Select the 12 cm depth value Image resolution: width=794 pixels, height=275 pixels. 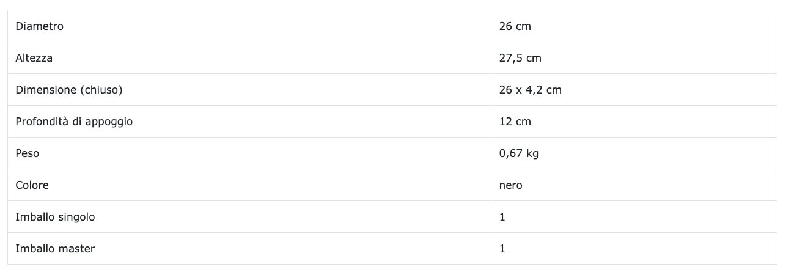pos(515,122)
